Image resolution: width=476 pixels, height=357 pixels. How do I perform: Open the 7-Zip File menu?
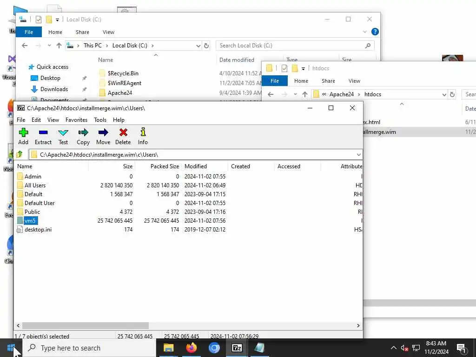(21, 120)
